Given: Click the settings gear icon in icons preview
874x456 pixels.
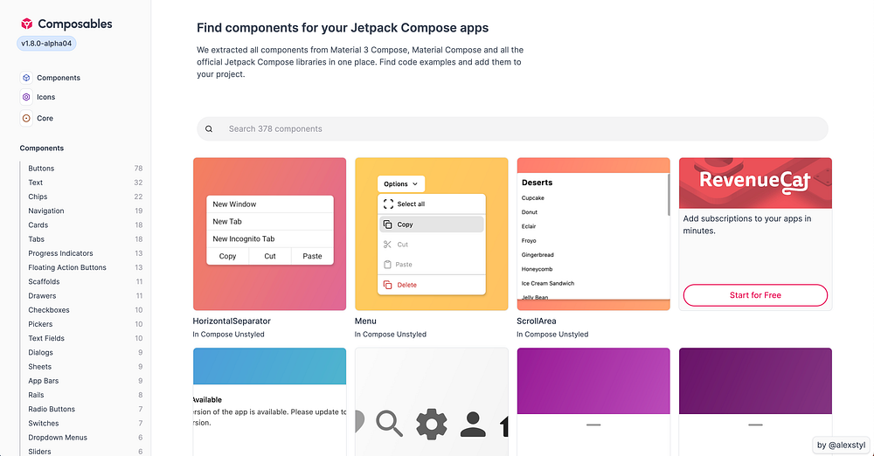Looking at the screenshot, I should pyautogui.click(x=430, y=424).
